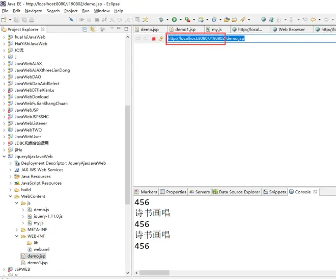Expand the META-INF folder
This screenshot has width=336, height=279.
(x=17, y=230)
